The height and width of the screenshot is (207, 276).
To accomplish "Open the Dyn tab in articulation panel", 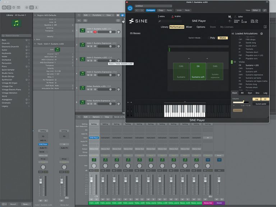I will tap(250, 93).
